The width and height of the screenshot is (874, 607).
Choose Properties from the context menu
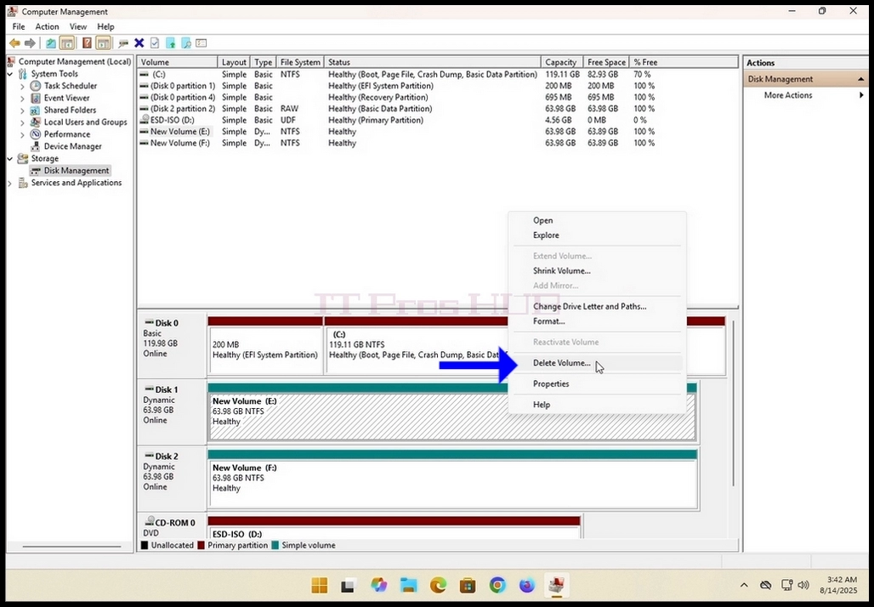(597, 384)
